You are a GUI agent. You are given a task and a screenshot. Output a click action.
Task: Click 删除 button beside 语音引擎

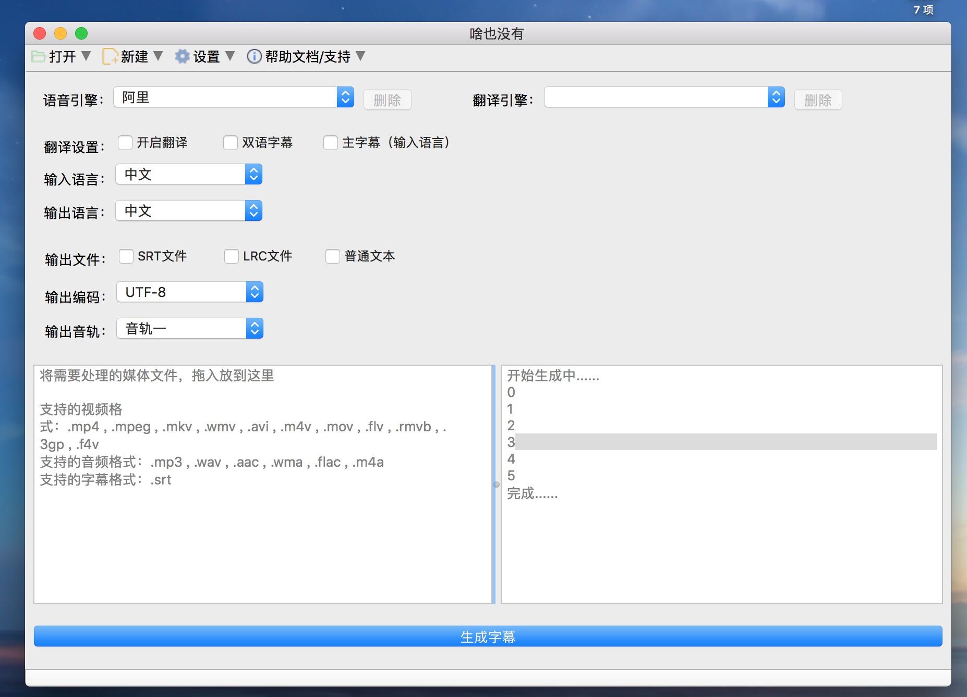[x=388, y=100]
